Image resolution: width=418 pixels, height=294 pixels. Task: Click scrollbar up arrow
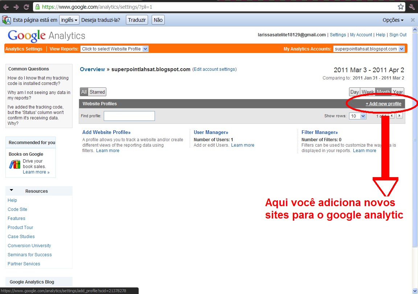[415, 30]
